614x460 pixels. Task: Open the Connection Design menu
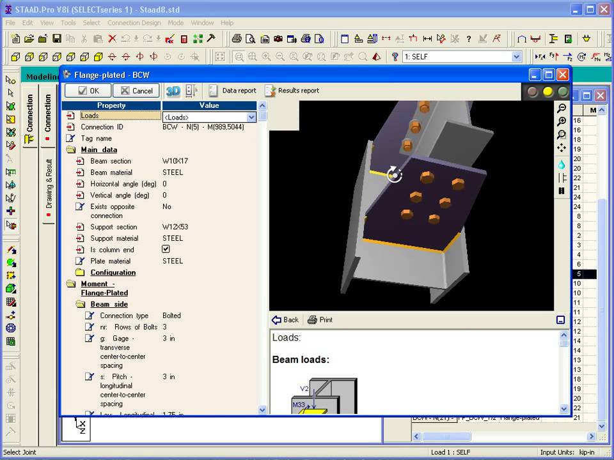pyautogui.click(x=134, y=23)
